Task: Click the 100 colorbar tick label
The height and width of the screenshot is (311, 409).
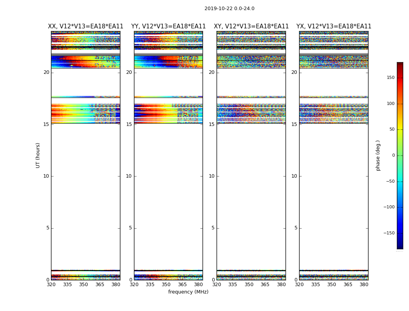Action: coord(391,103)
